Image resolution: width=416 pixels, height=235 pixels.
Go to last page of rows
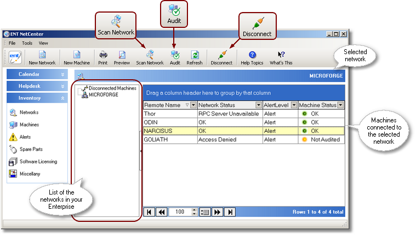[x=230, y=212]
